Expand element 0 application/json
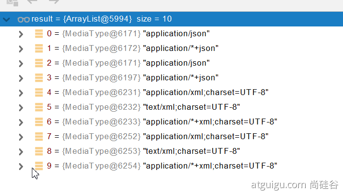Viewport: 343px width, 195px height. coord(21,34)
